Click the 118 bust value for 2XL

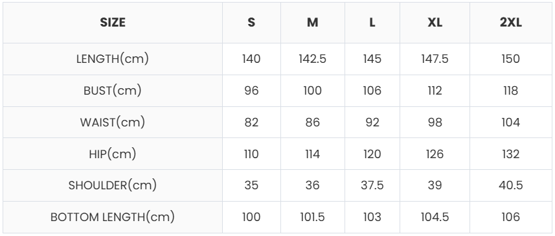[511, 91]
